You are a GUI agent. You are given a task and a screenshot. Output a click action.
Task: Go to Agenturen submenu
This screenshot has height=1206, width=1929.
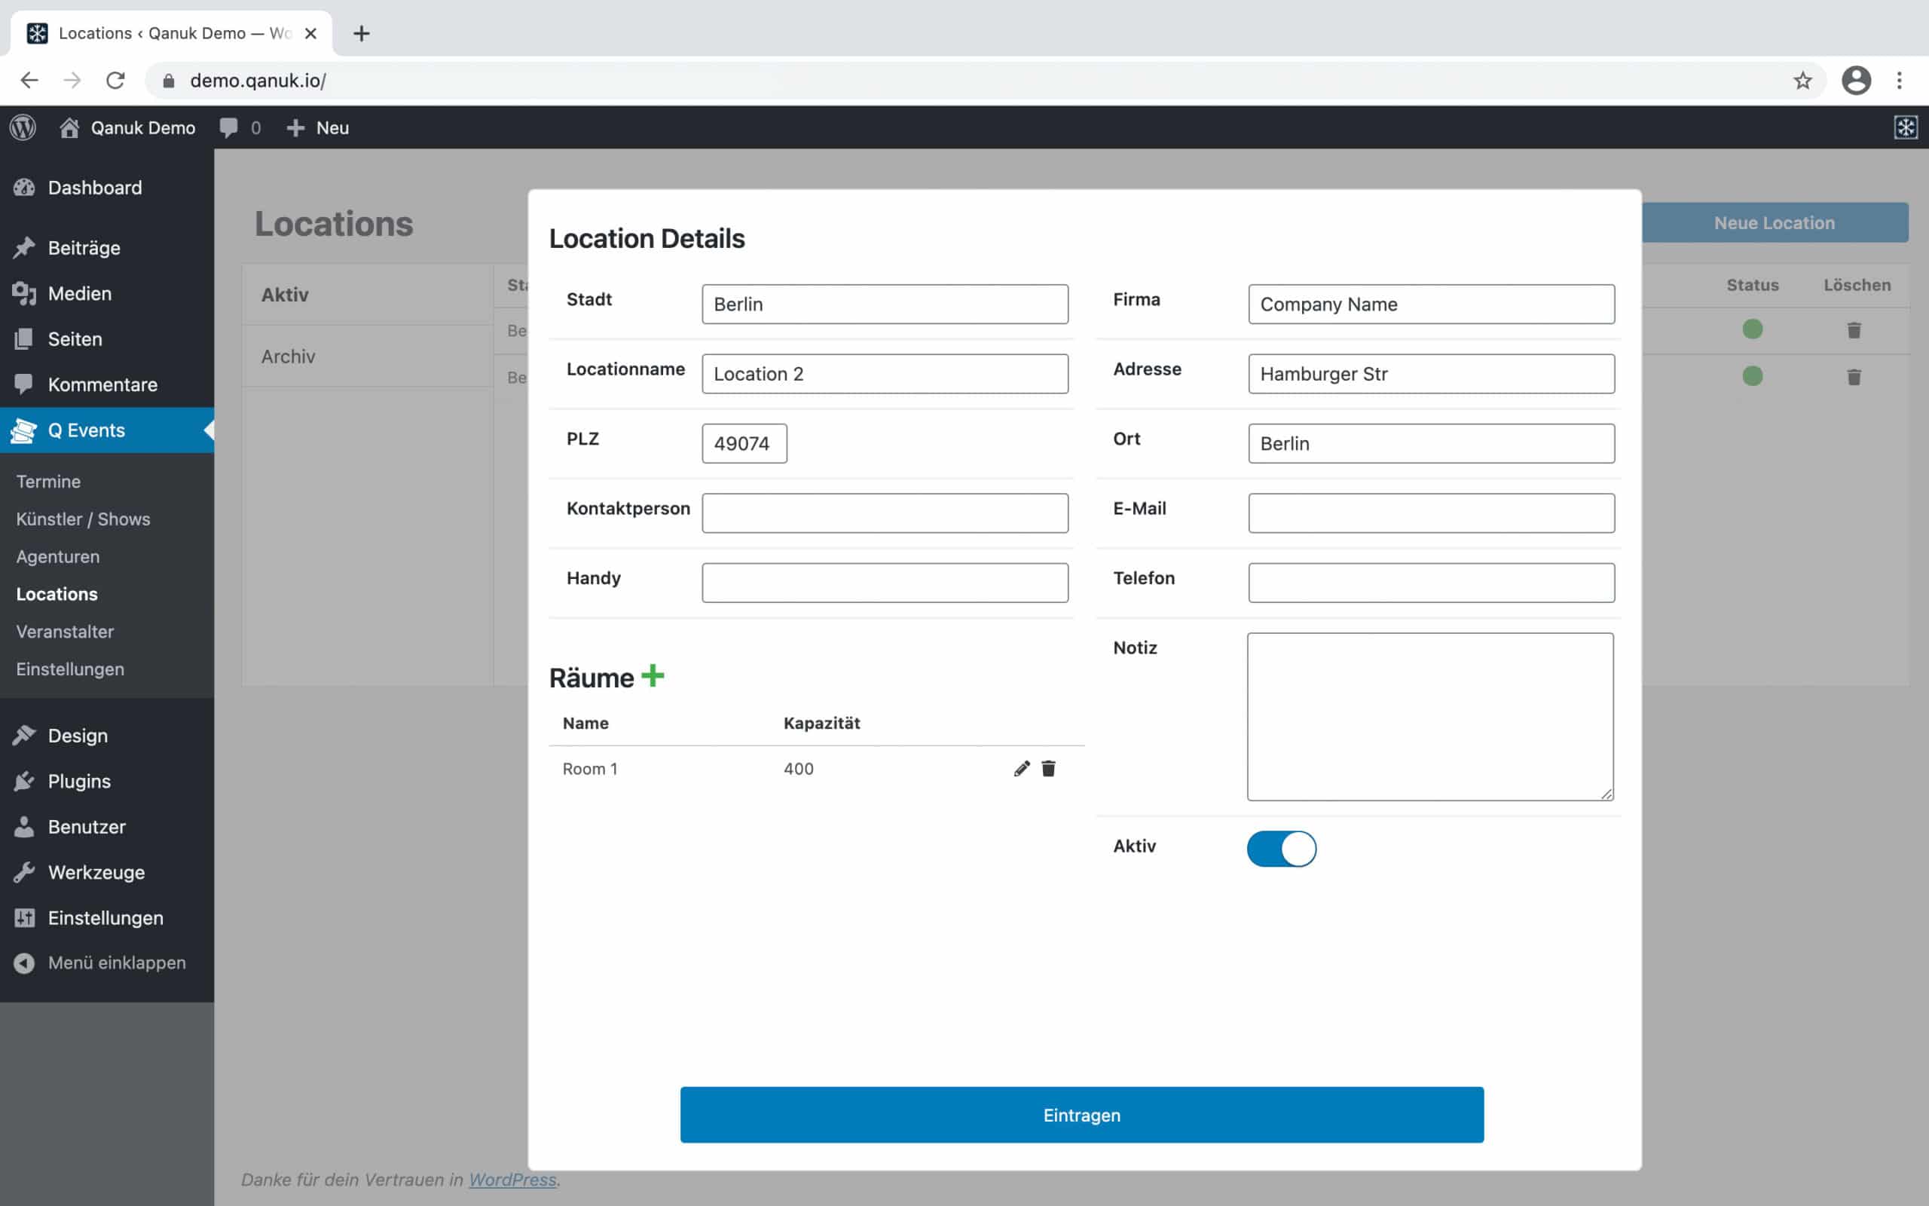coord(58,557)
